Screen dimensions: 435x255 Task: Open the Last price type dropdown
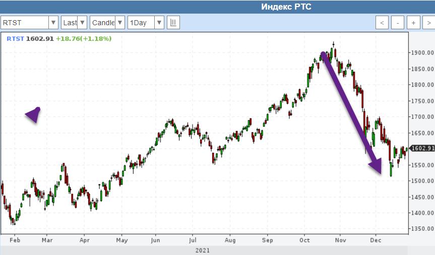74,23
